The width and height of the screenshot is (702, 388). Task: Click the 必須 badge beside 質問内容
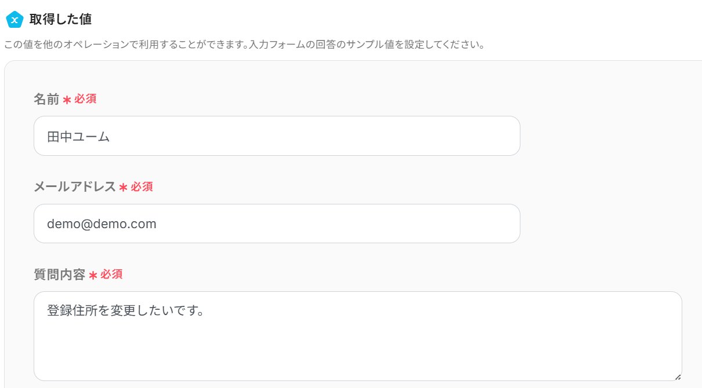[x=111, y=274]
